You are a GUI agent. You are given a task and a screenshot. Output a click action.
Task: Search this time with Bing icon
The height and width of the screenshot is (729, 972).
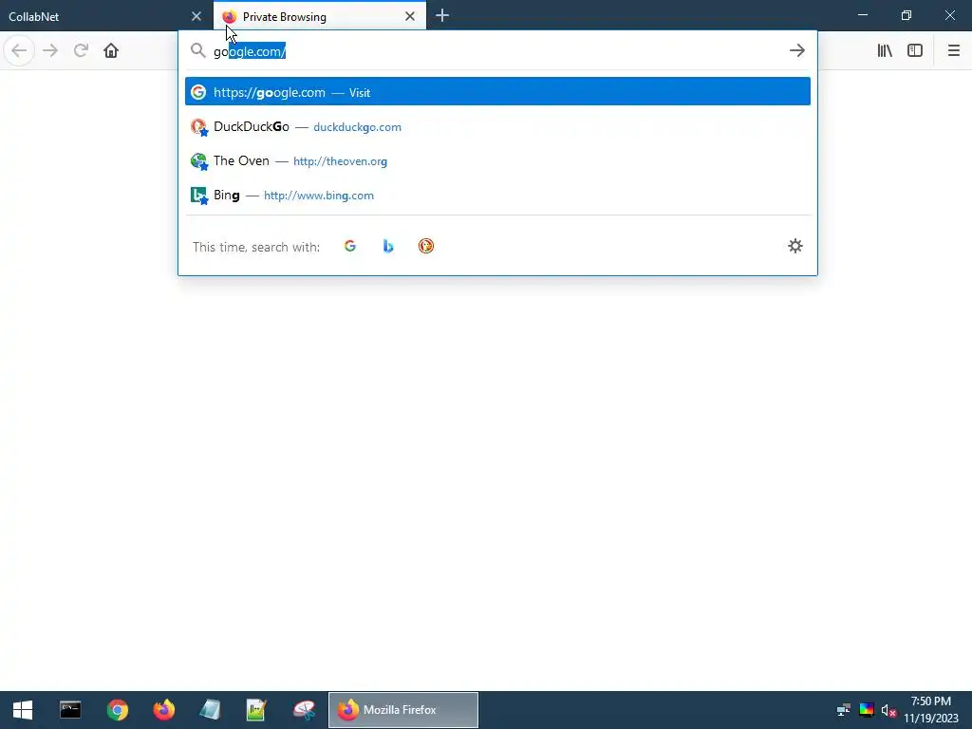click(x=388, y=246)
